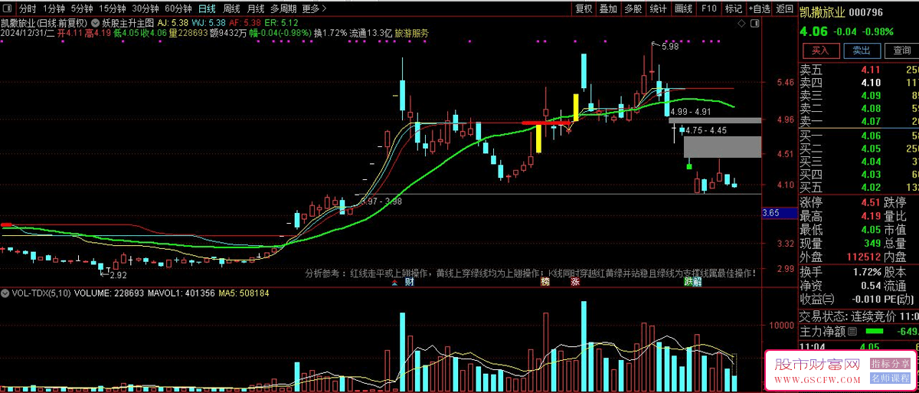Viewport: 919px width, 393px height.
Task: Click the 旅游服务 sector label
Action: click(x=412, y=34)
